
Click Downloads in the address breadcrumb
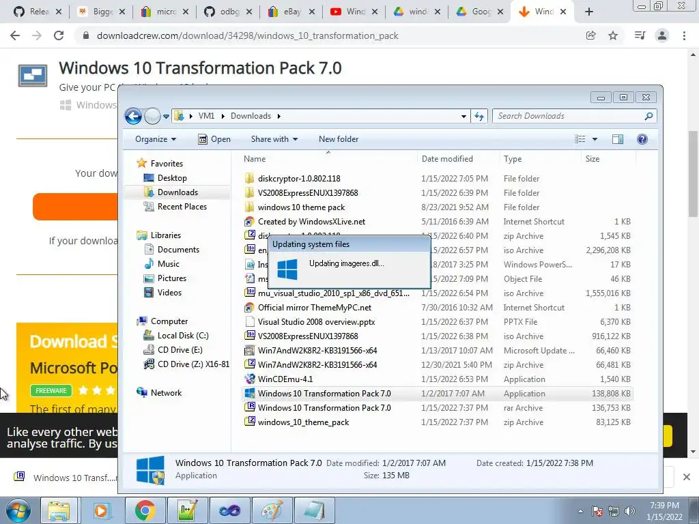tap(251, 116)
